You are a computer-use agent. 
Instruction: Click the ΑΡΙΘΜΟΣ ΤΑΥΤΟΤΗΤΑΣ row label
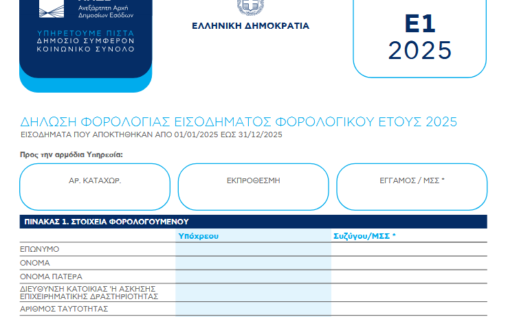64,309
